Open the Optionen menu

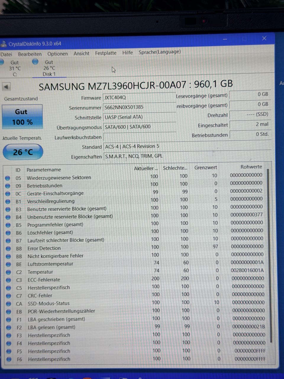(x=57, y=54)
